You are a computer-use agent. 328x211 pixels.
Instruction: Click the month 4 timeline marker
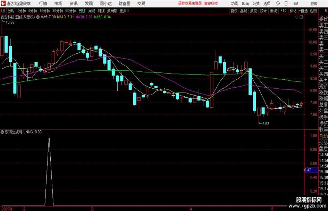(191, 209)
